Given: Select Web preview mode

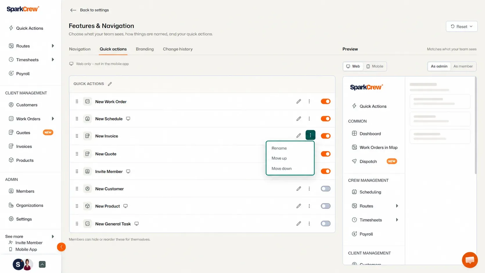Looking at the screenshot, I should [353, 66].
